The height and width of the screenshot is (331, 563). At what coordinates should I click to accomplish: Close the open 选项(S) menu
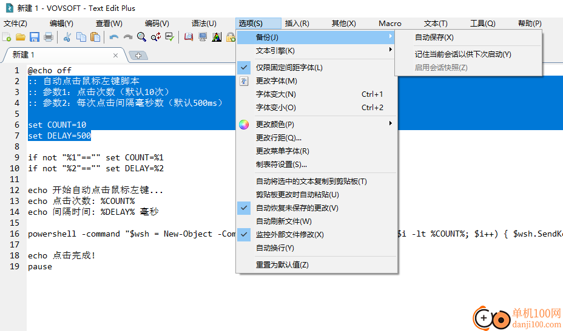click(258, 24)
